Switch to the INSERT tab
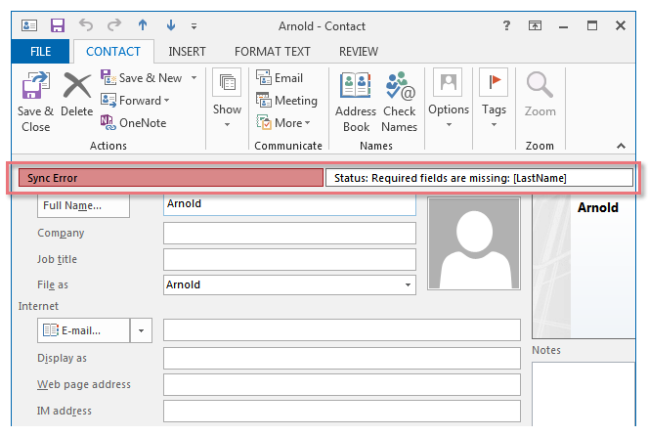The width and height of the screenshot is (648, 436). pos(187,51)
